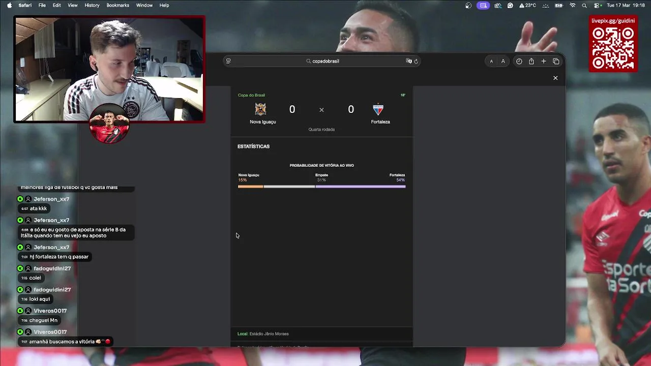Click the purple screen sharing icon in the menu bar
Screen dimensions: 651x366
483,5
